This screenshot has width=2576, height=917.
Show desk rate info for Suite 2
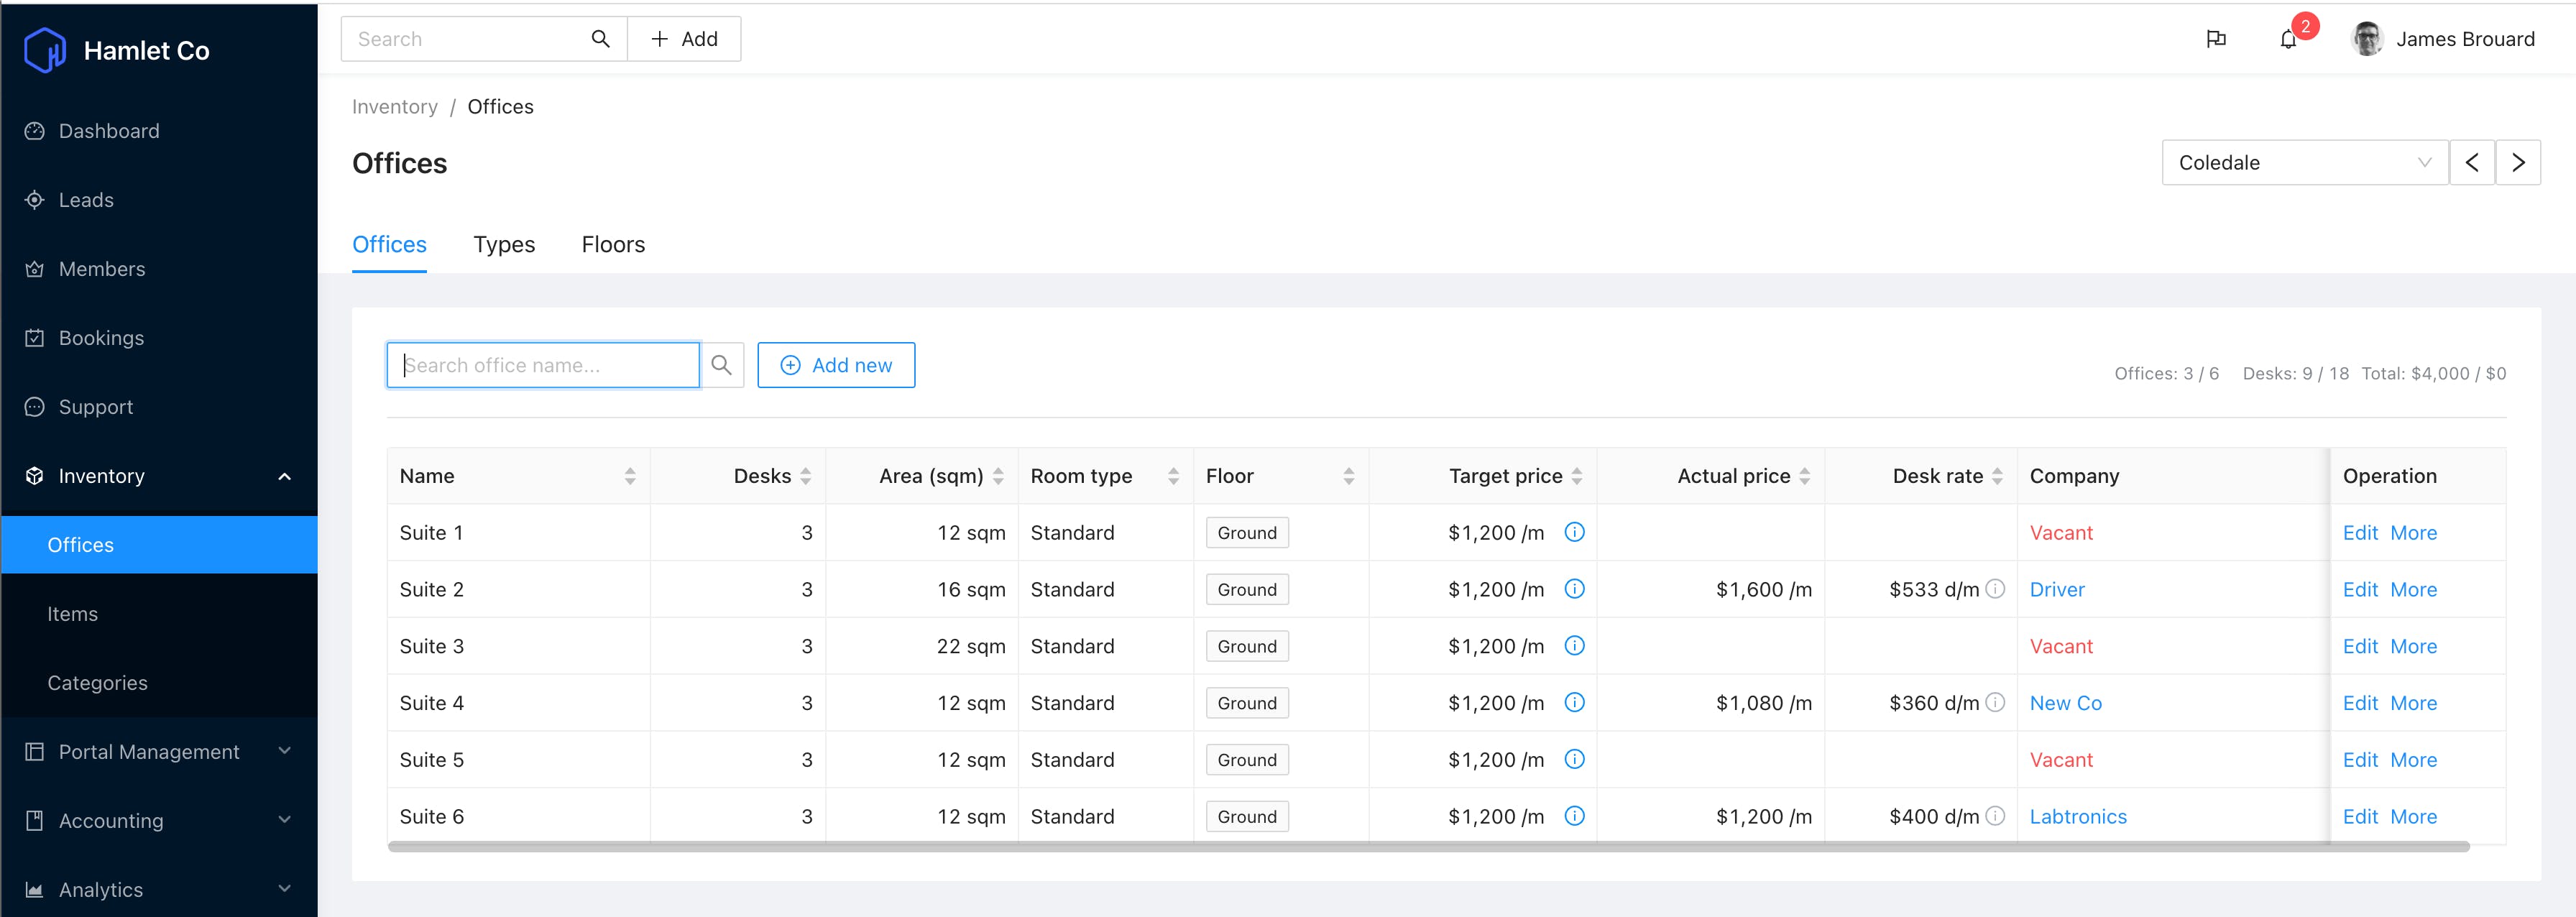pyautogui.click(x=1995, y=589)
